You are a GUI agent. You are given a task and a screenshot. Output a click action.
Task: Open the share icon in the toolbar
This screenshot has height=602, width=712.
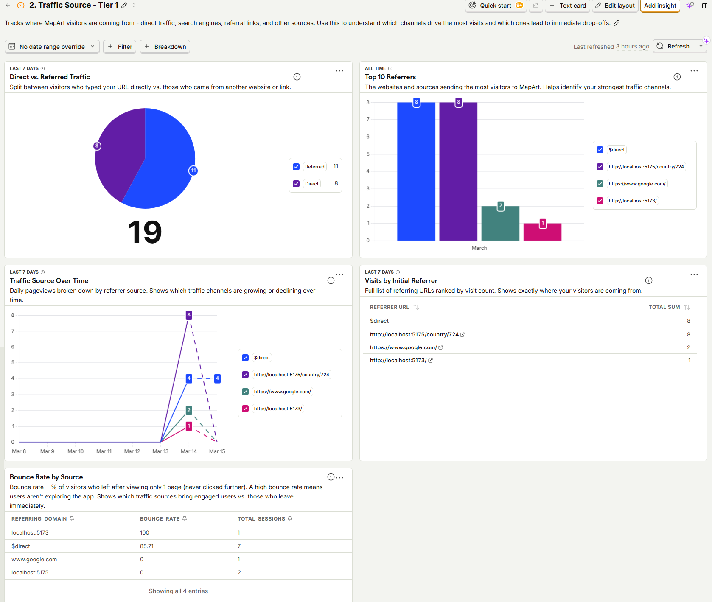pos(535,6)
